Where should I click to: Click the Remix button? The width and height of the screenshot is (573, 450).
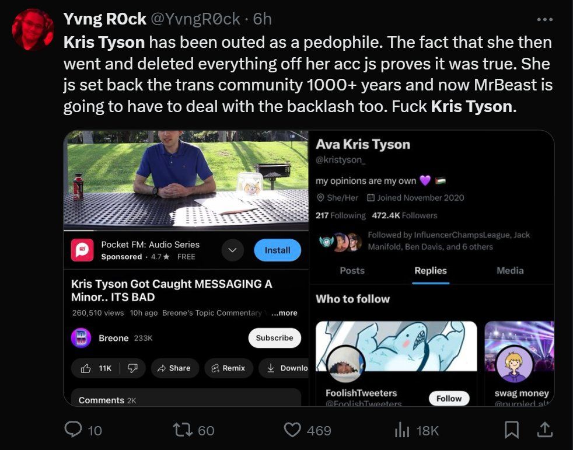click(228, 368)
